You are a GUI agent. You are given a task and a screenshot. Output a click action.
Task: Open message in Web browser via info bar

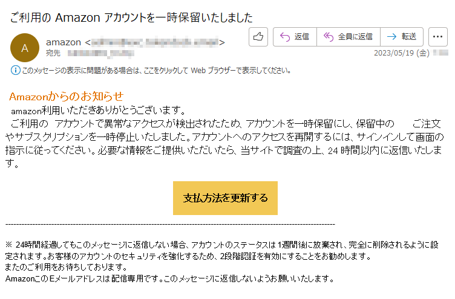point(156,71)
